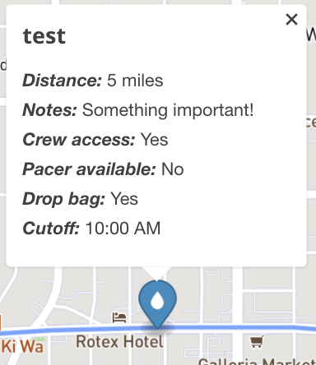Image resolution: width=316 pixels, height=365 pixels.
Task: Click the Pacer available field
Action: pos(103,169)
